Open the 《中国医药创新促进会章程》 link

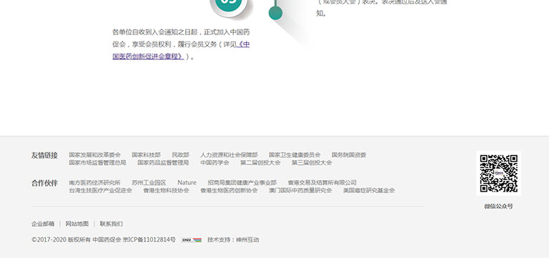point(181,50)
